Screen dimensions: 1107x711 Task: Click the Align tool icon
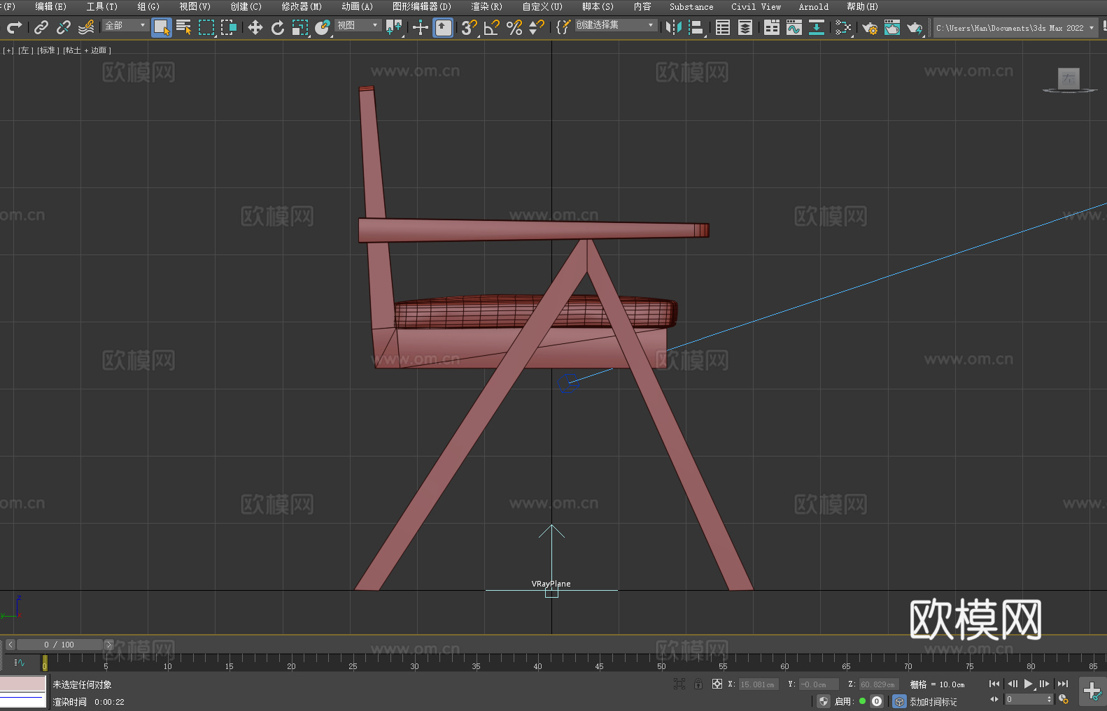click(x=696, y=27)
